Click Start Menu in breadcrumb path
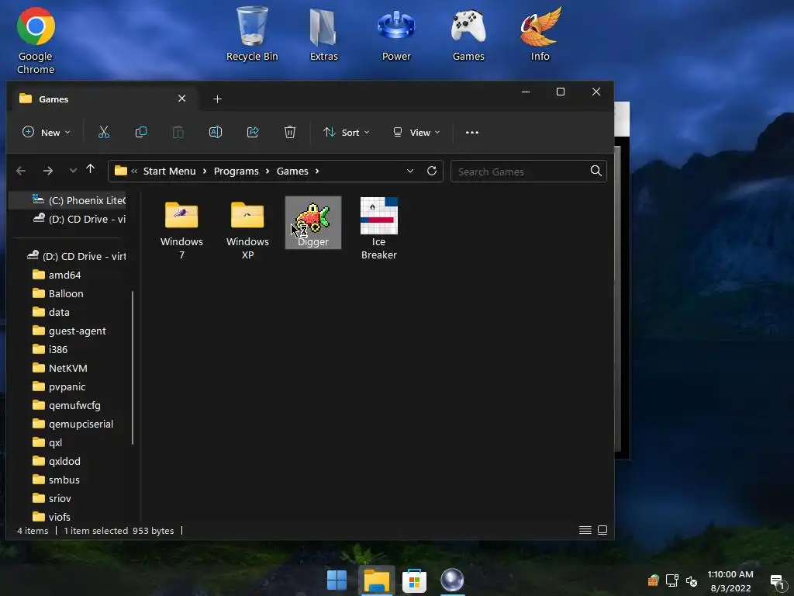The width and height of the screenshot is (794, 596). click(169, 172)
